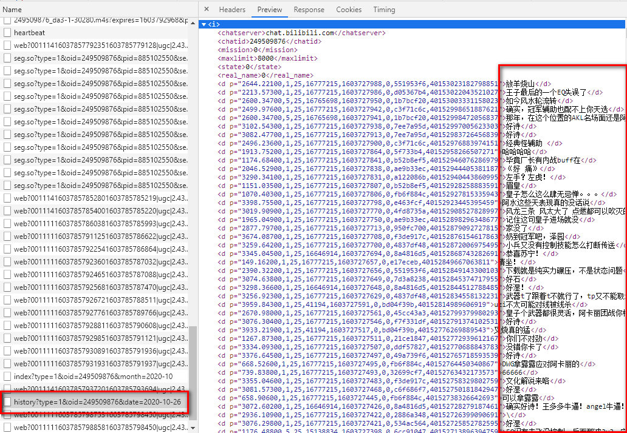The height and width of the screenshot is (433, 627).
Task: Click file icon of web?...785788511 request
Action: coord(7,300)
